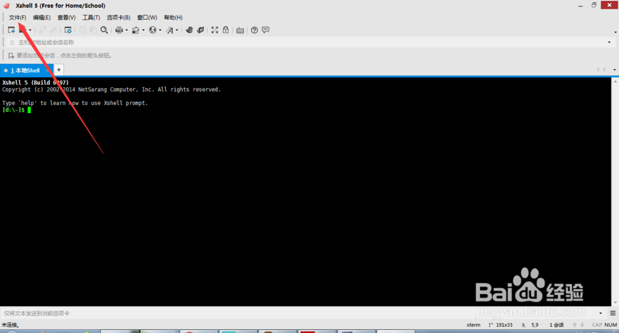
Task: Open the 窗口(W) menu
Action: point(147,17)
